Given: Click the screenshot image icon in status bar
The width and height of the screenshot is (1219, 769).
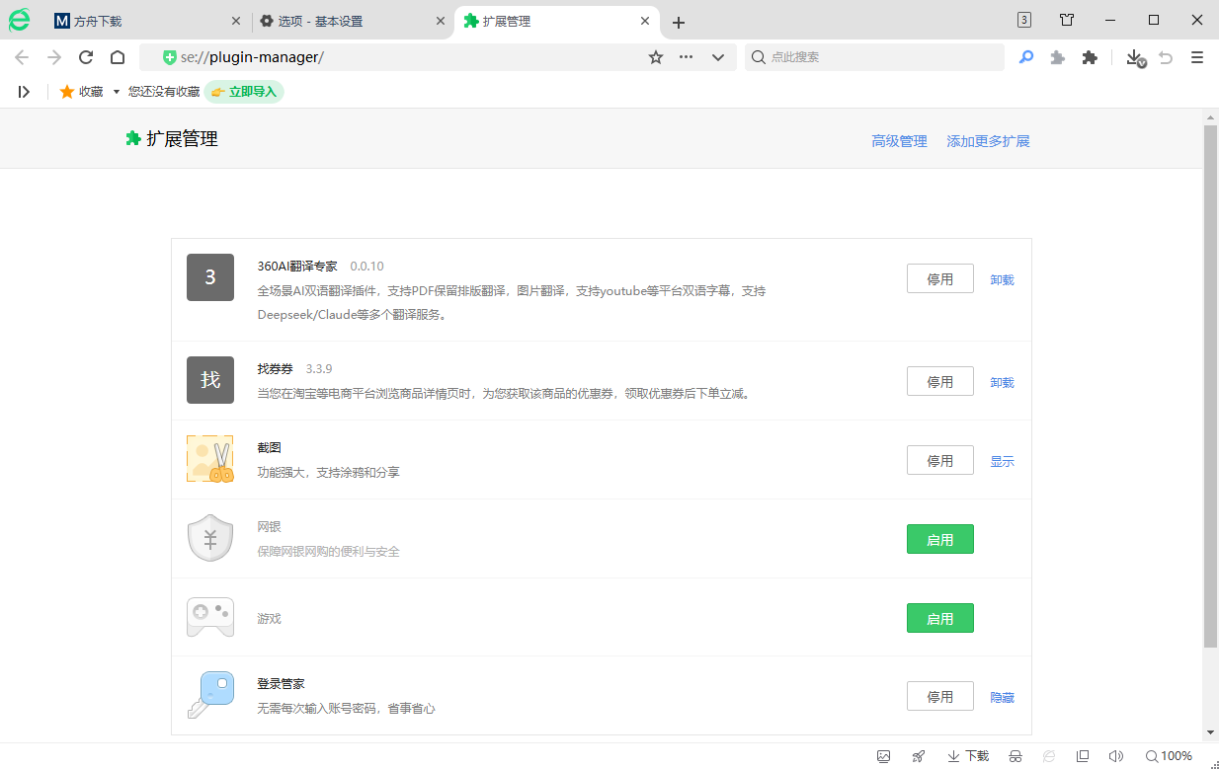Looking at the screenshot, I should 884,755.
